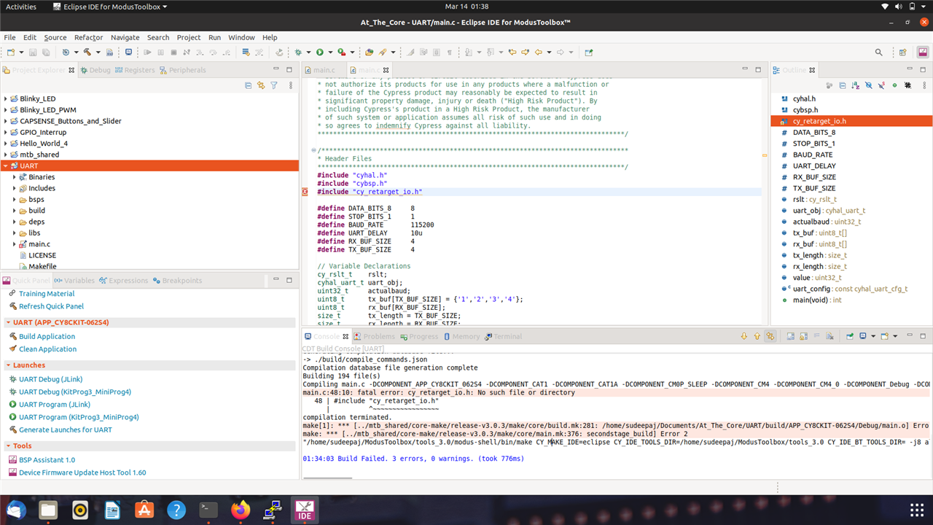Open the Project menu
The height and width of the screenshot is (525, 933).
[189, 37]
